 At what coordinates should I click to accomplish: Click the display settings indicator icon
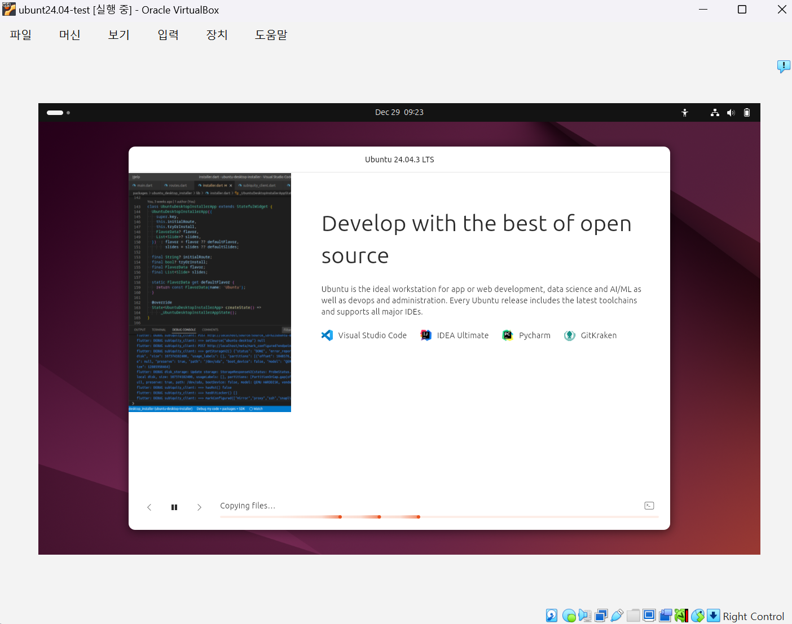tap(649, 616)
